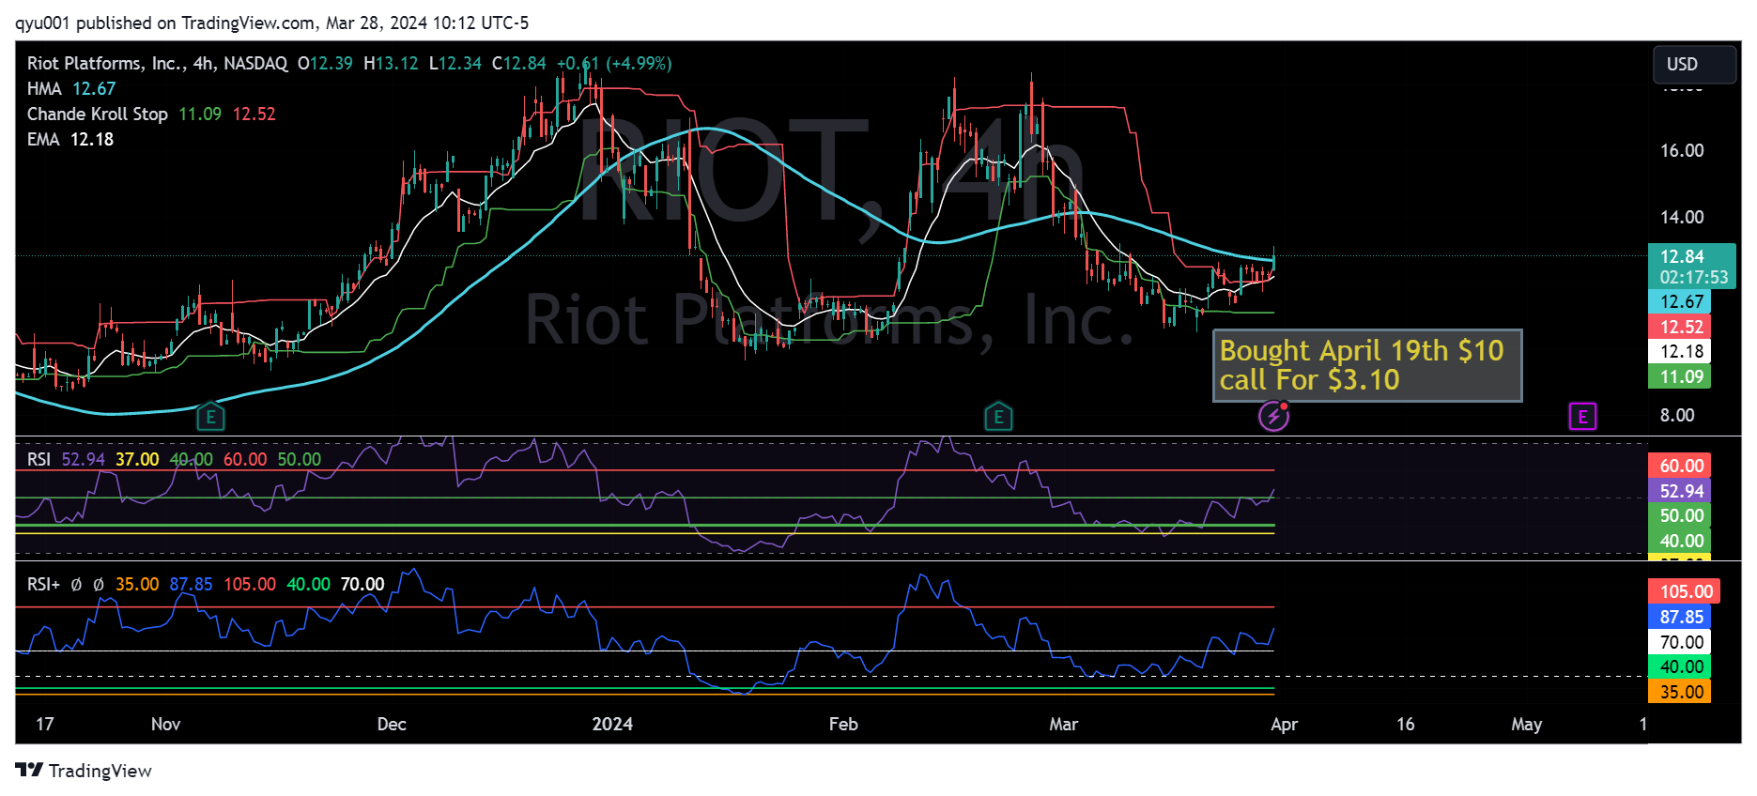Click the orange 37.00 value in RSI legend

[137, 459]
